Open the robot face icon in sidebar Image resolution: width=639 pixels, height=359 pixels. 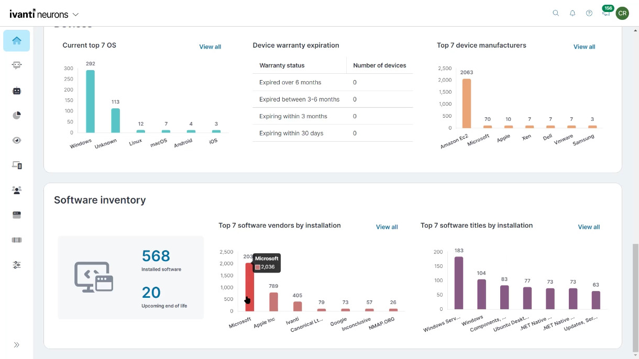pyautogui.click(x=17, y=91)
